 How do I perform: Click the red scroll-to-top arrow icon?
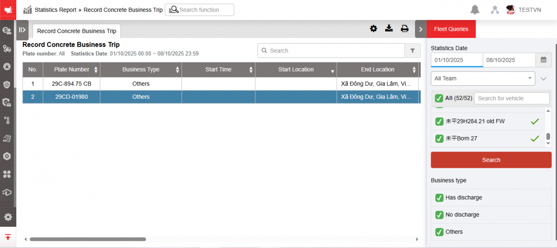click(x=8, y=237)
